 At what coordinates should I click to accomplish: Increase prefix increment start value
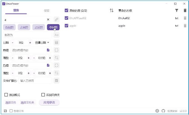click(50, 58)
